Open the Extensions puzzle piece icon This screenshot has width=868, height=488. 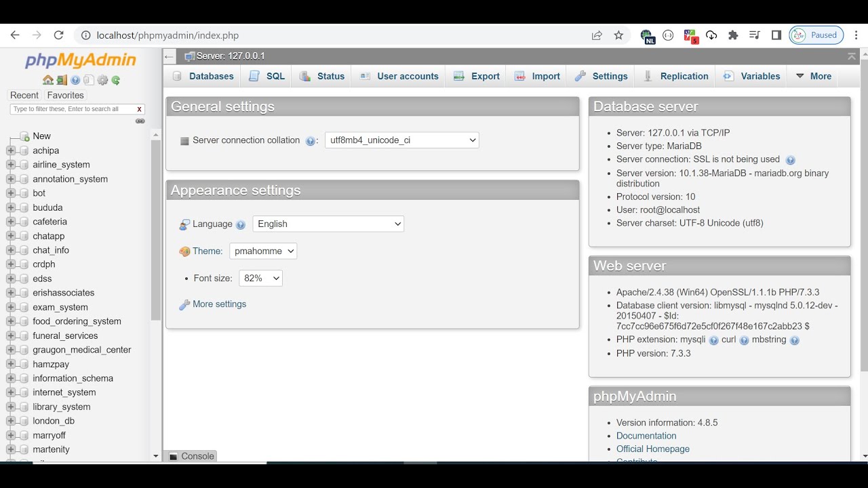point(733,35)
